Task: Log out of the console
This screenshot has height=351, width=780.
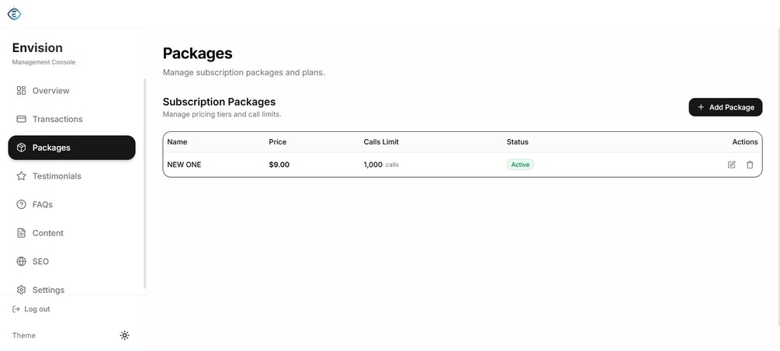Action: (x=31, y=309)
